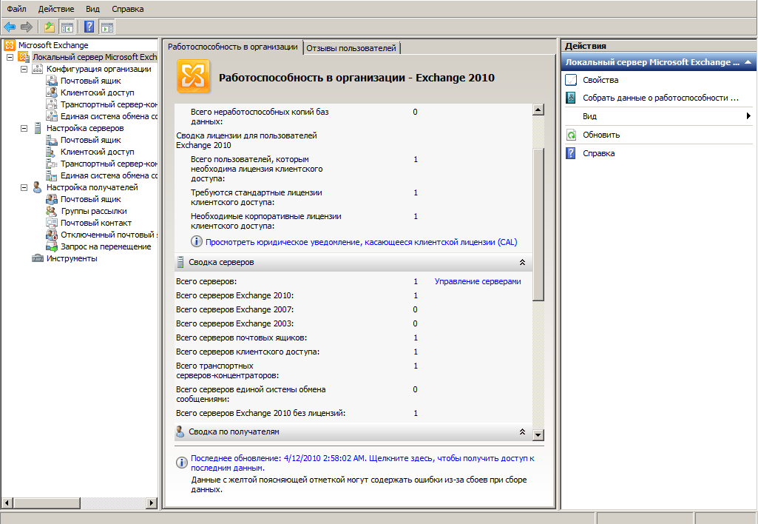Screen dimensions: 758x524
Task: Collapse the Сводка по получателям section chevron
Action: tap(522, 431)
